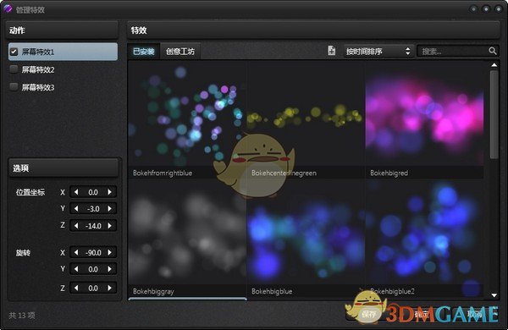508x330 pixels.
Task: Decrease position Z value -14.0
Action: [76, 225]
